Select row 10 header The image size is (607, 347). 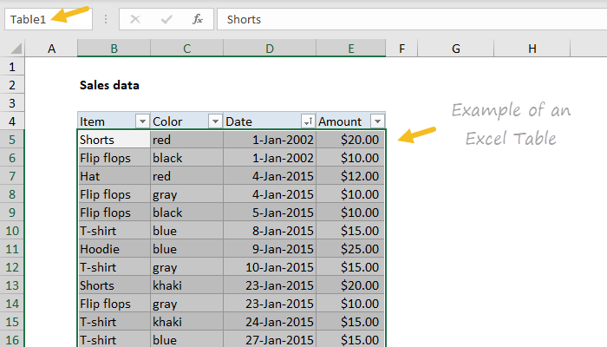[x=12, y=231]
